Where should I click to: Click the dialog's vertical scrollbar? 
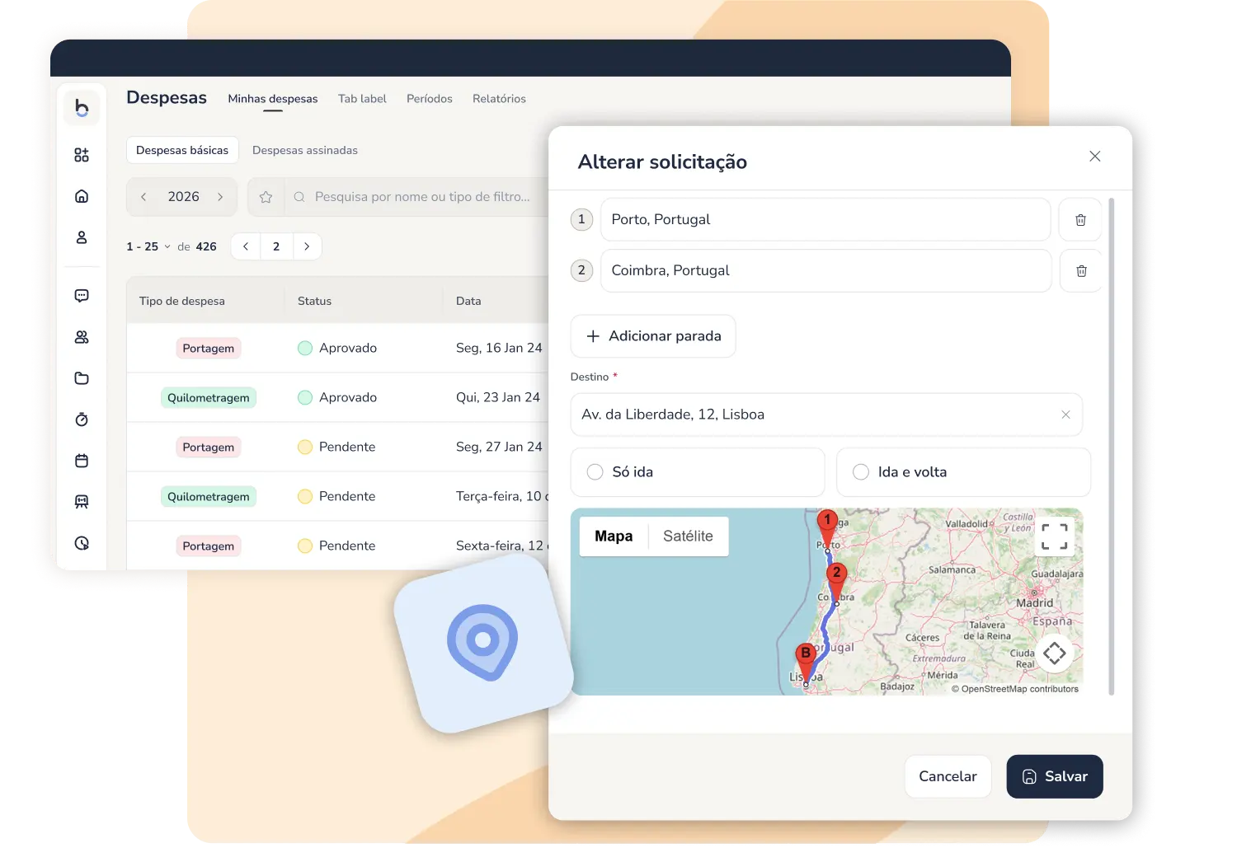pyautogui.click(x=1112, y=446)
